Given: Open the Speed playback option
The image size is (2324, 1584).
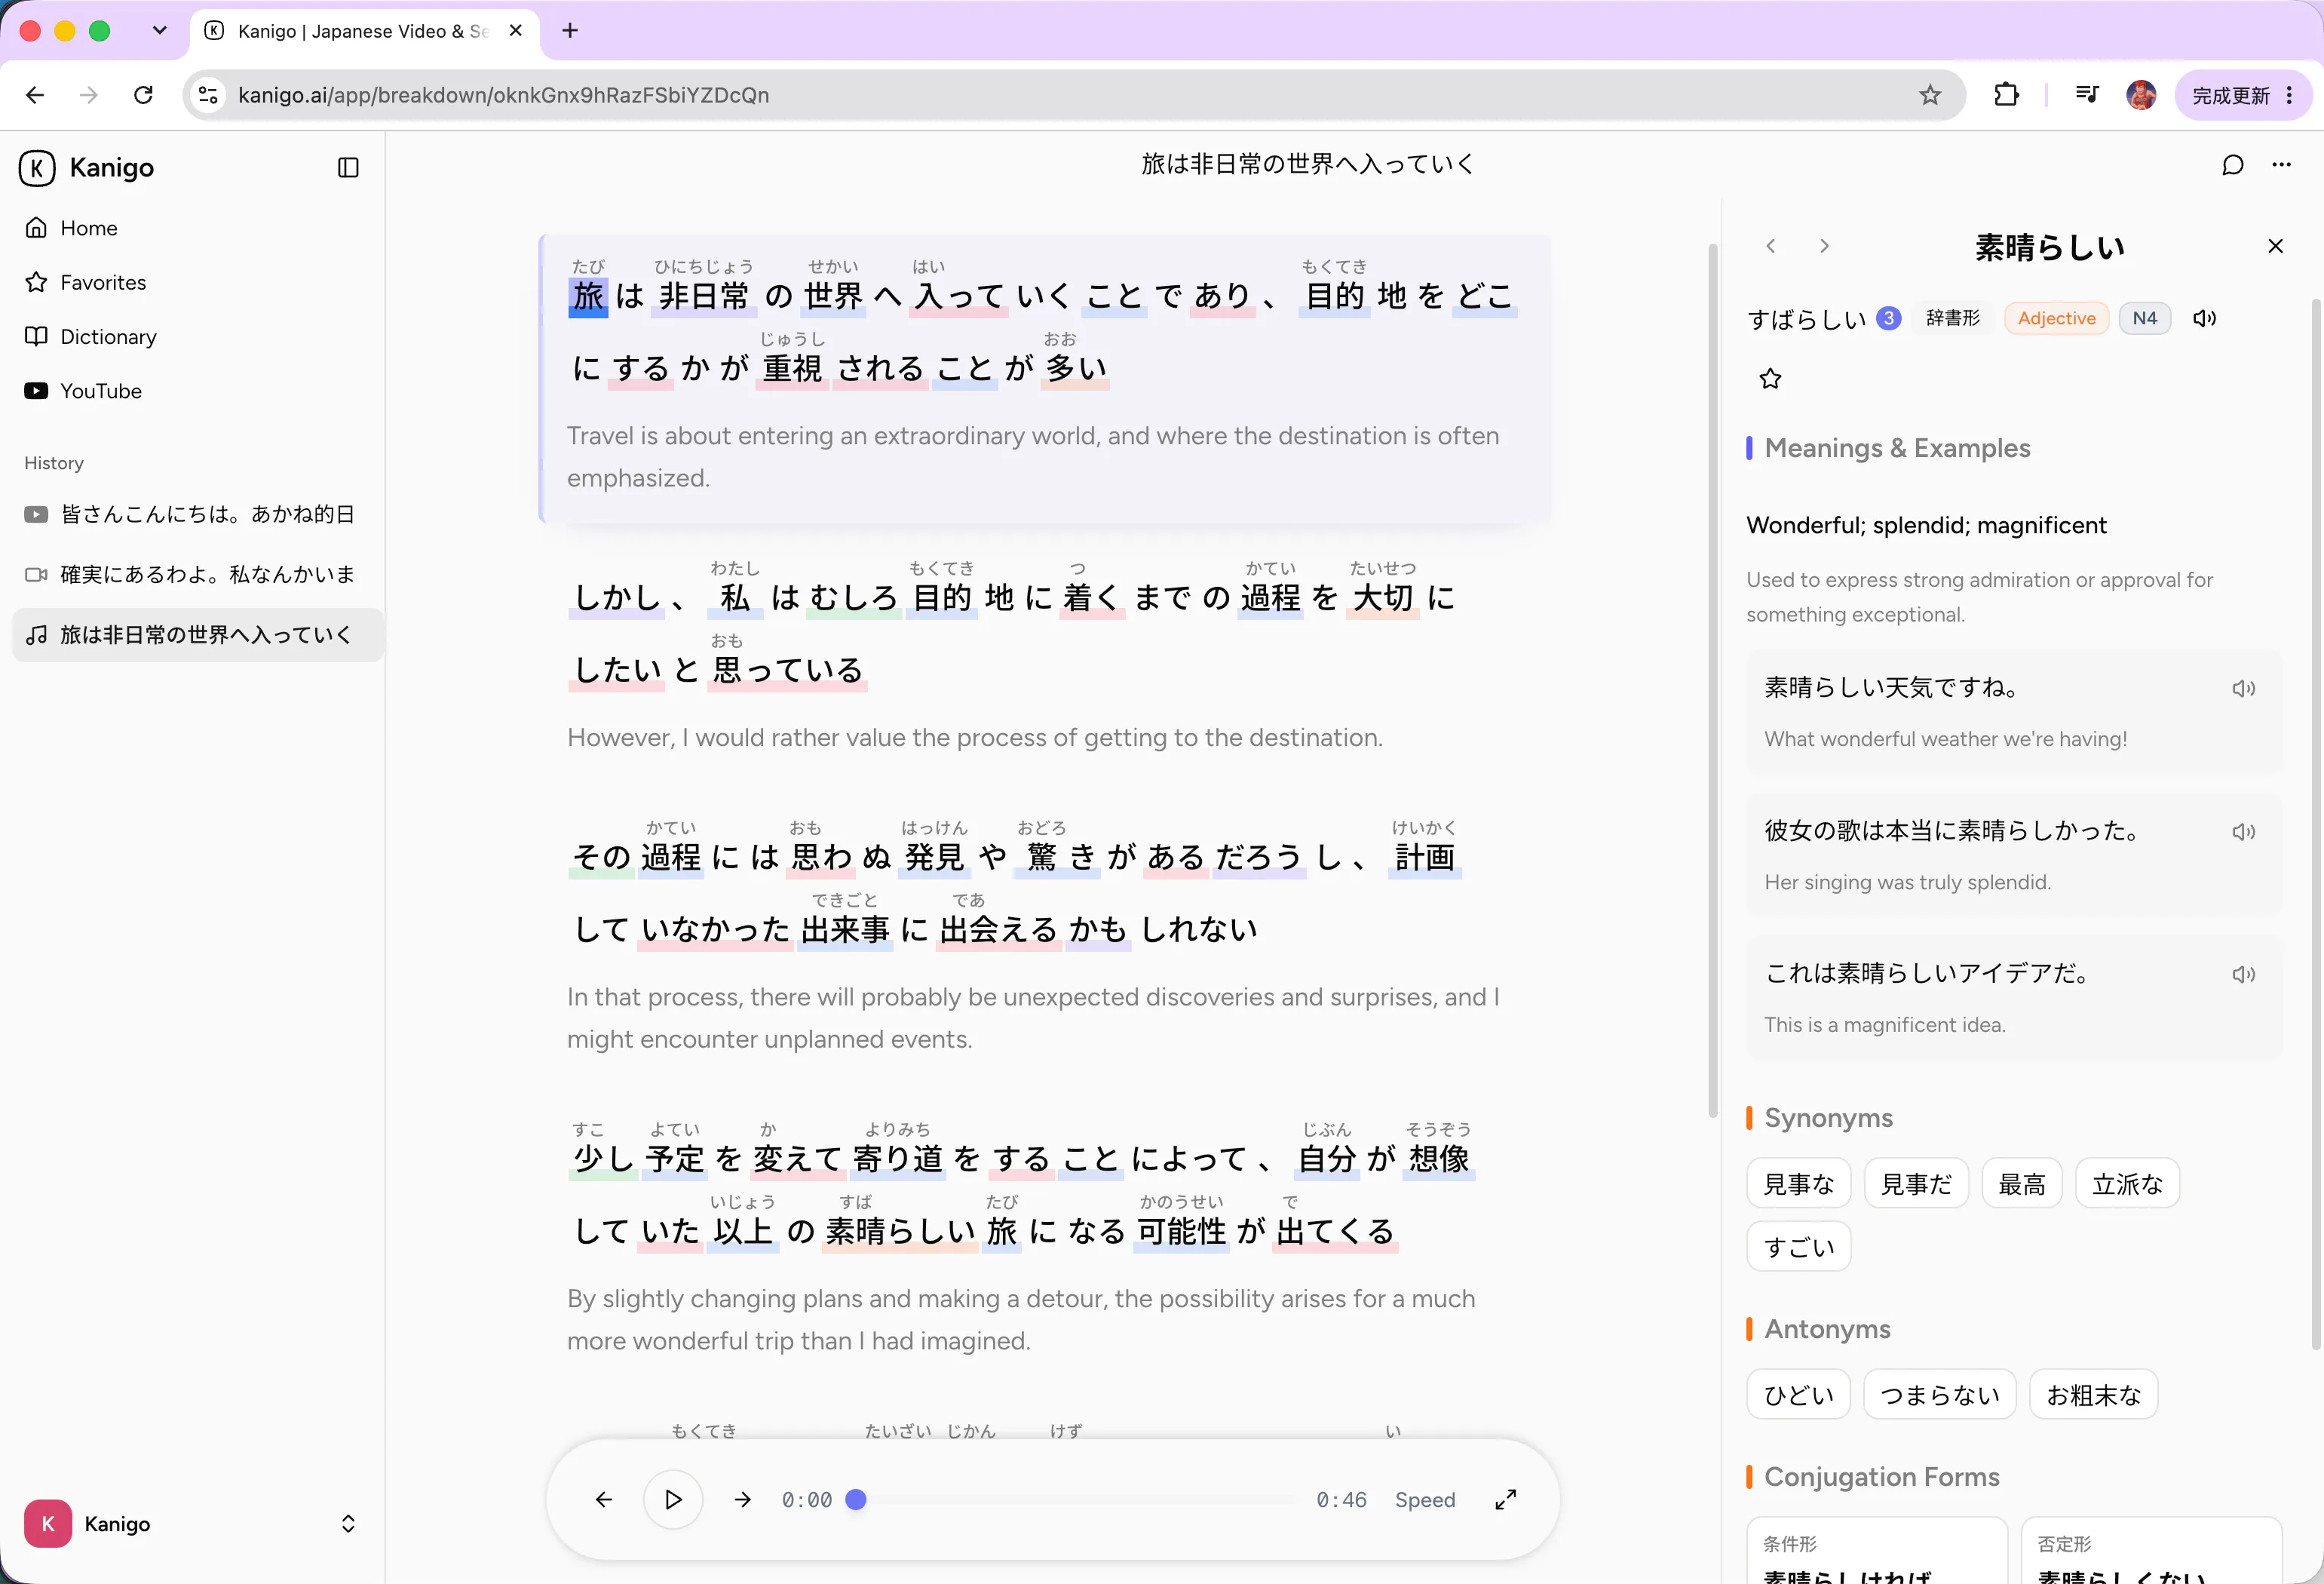Looking at the screenshot, I should click(x=1425, y=1499).
